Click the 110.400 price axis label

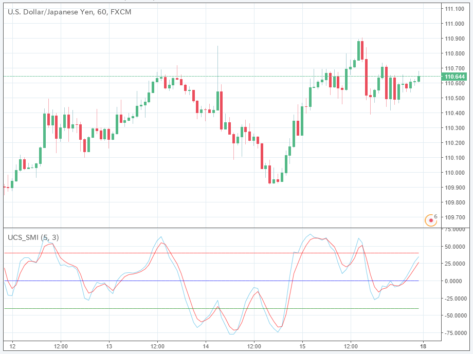click(454, 113)
